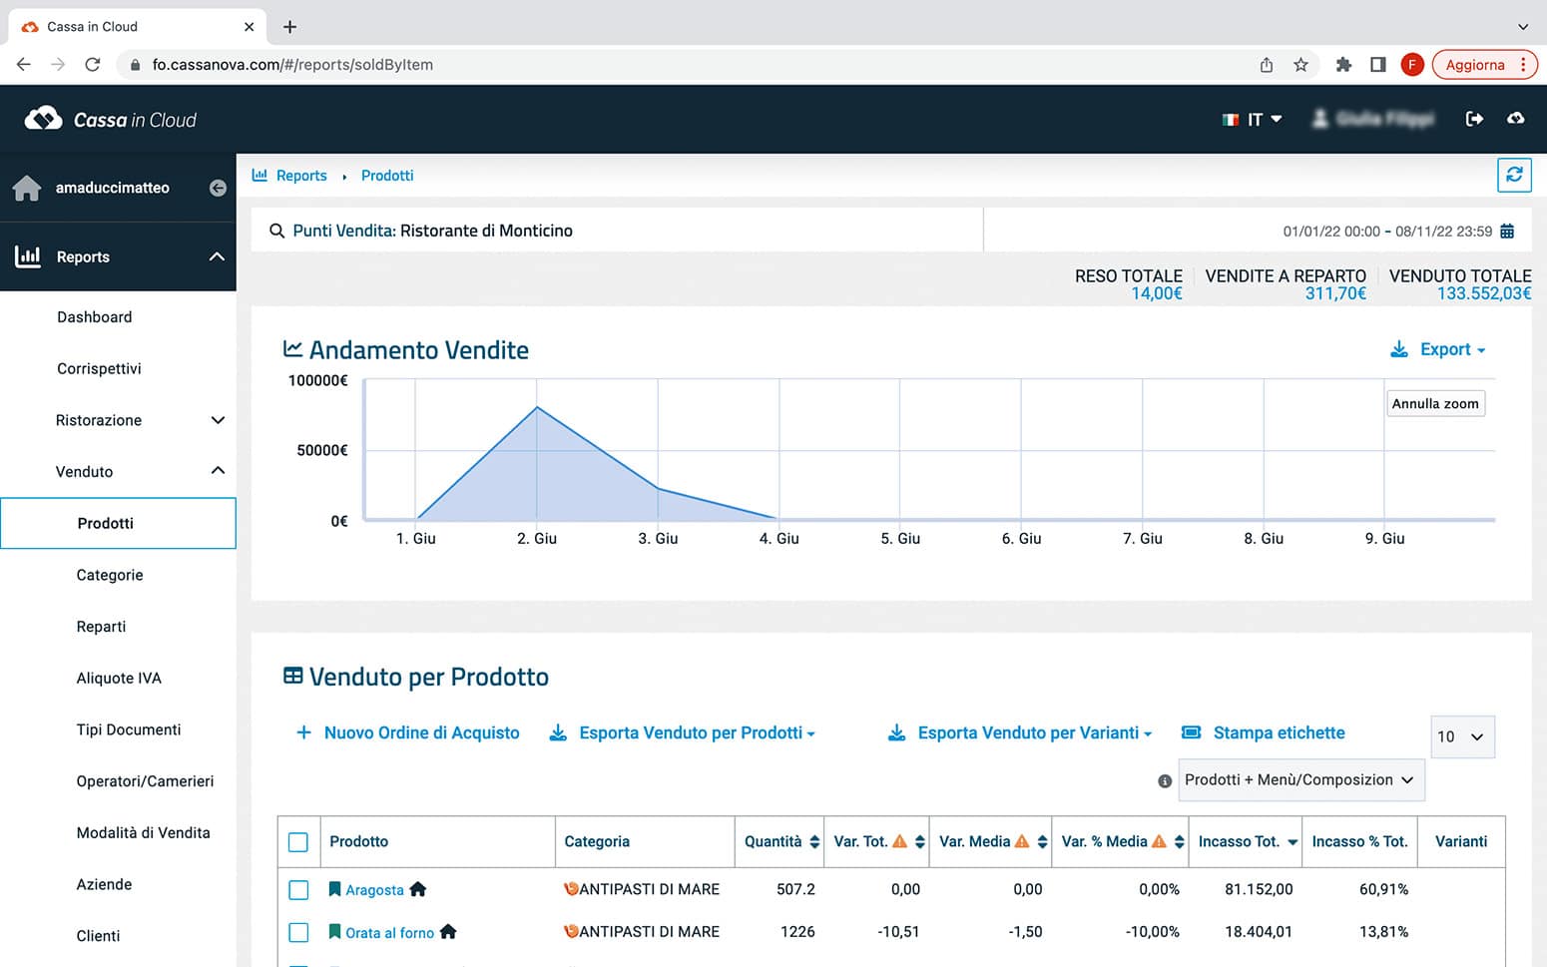Collapse the Venduto sidebar section
Screen dimensions: 1547x967
pyautogui.click(x=218, y=471)
